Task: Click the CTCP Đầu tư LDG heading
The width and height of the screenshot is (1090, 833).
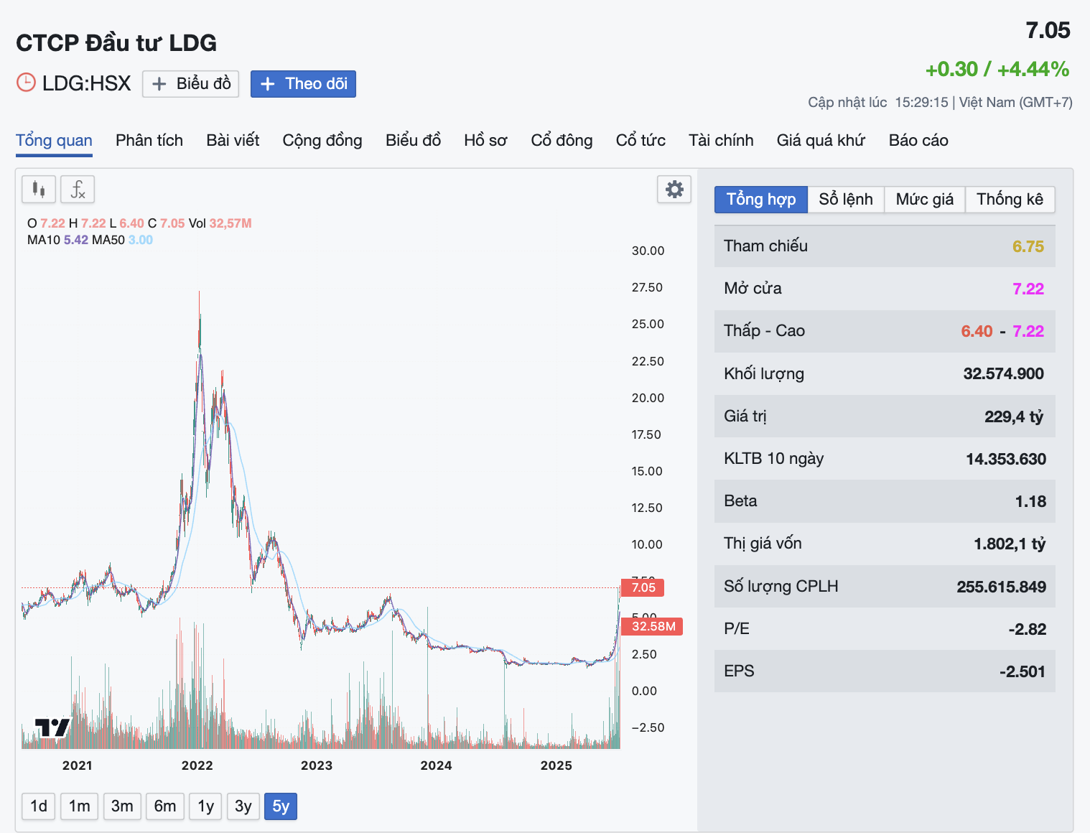Action: pos(116,43)
